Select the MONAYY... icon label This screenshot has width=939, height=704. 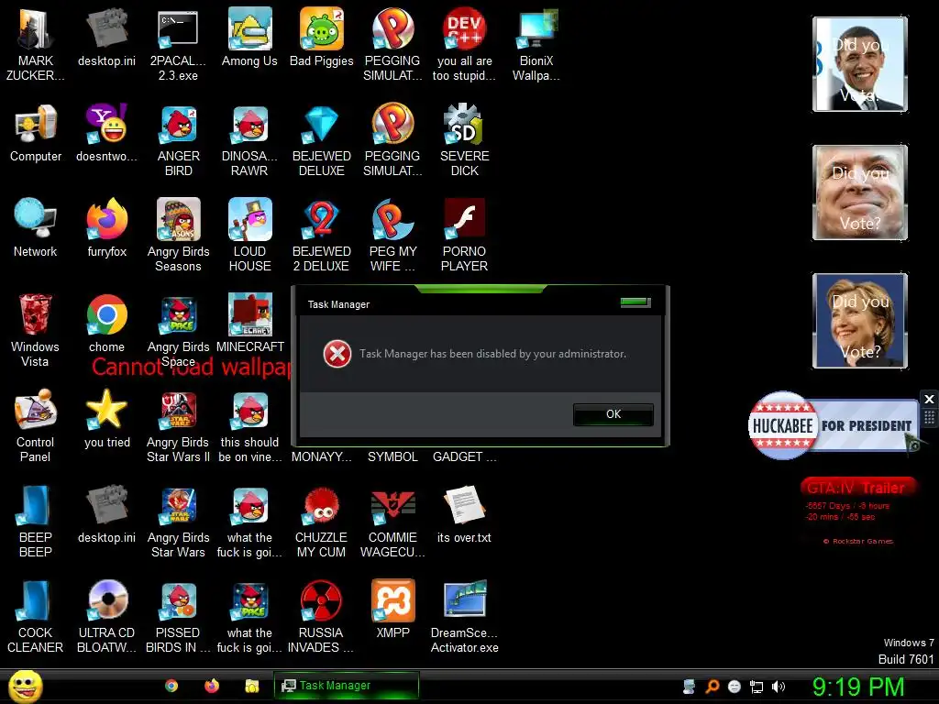(x=322, y=456)
